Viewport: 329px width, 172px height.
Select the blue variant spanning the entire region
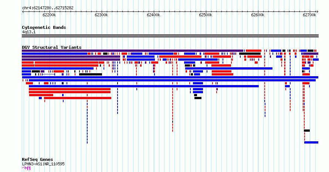[170, 77]
